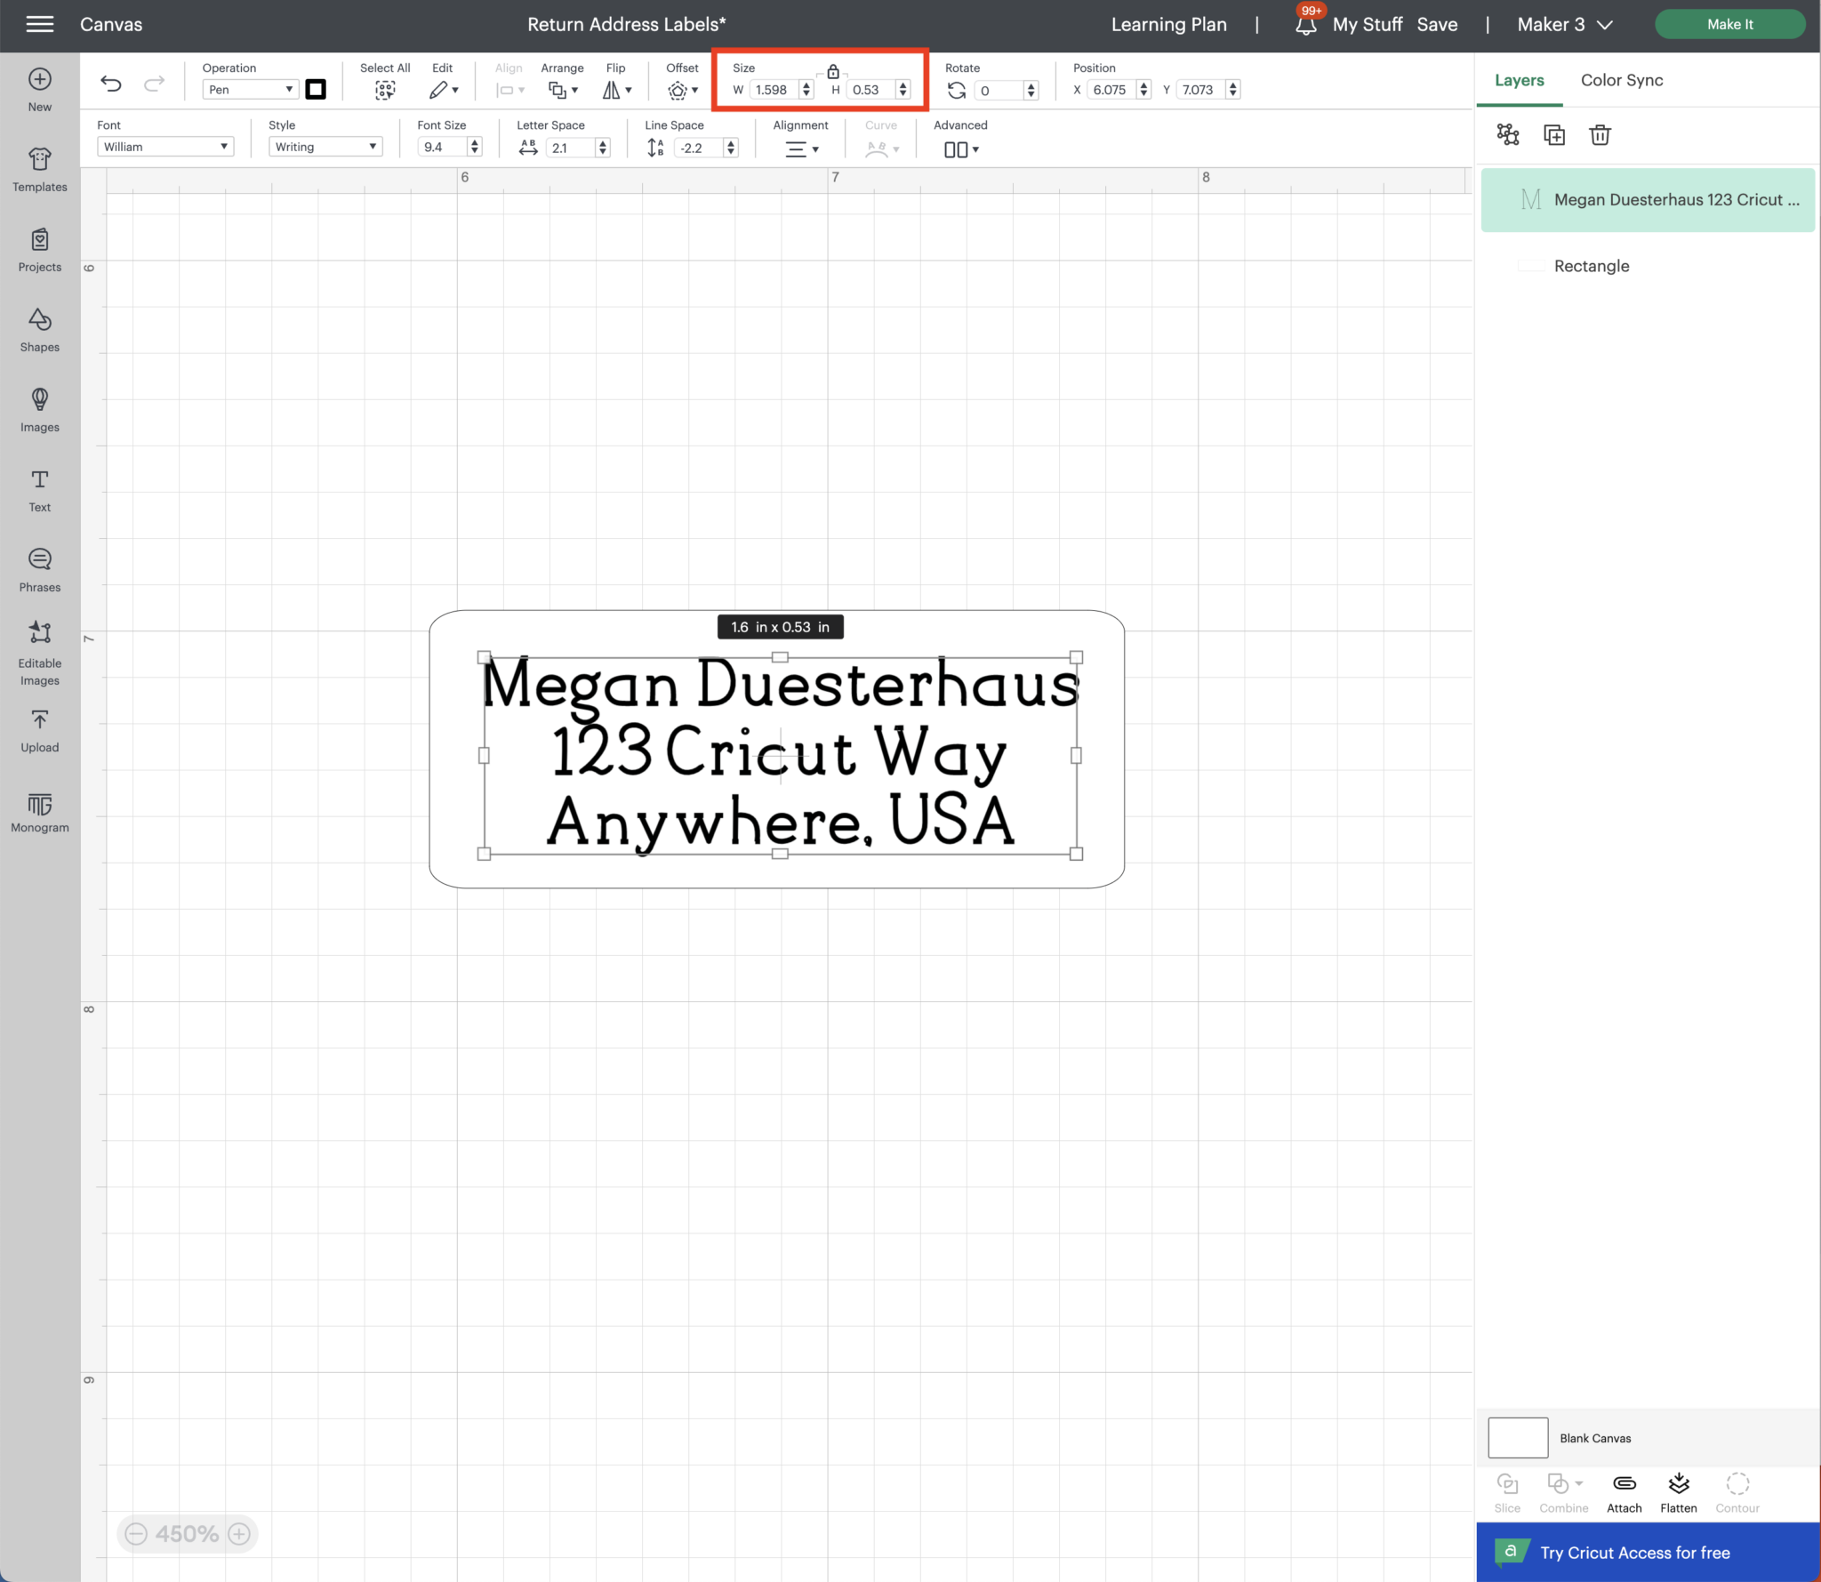Image resolution: width=1821 pixels, height=1582 pixels.
Task: Open the Font dropdown showing William
Action: point(165,147)
